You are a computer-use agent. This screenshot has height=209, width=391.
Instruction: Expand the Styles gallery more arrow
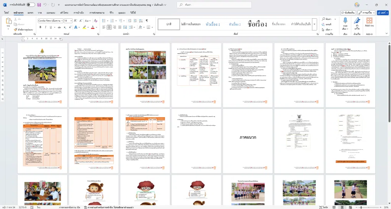[x=314, y=24]
